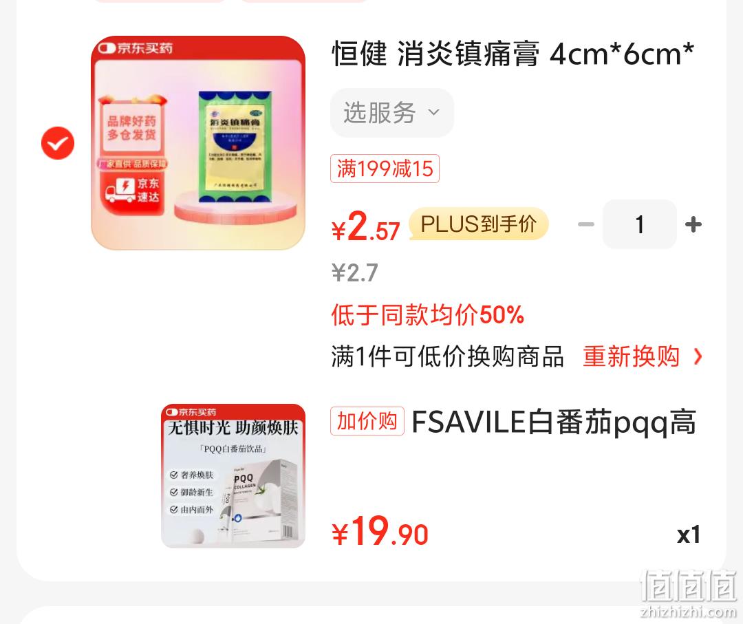The height and width of the screenshot is (624, 743).
Task: Click the red arrow beside 重新换购
Action: click(x=698, y=356)
